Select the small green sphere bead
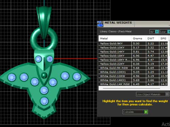 click(44, 75)
